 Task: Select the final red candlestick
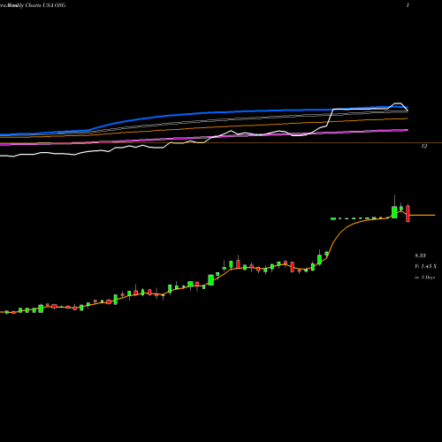[x=408, y=213]
